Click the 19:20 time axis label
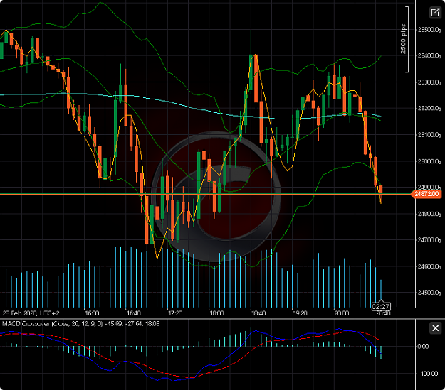Image resolution: width=445 pixels, height=390 pixels. coord(300,313)
